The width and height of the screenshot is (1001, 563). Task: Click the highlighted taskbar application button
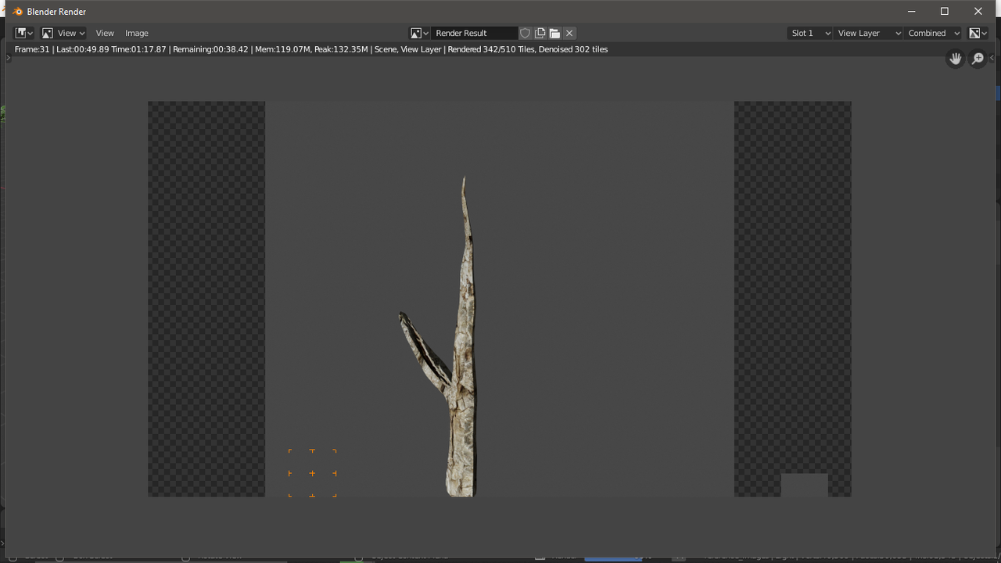coord(615,560)
